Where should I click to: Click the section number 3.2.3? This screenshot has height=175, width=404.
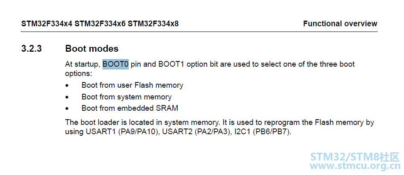coord(32,48)
